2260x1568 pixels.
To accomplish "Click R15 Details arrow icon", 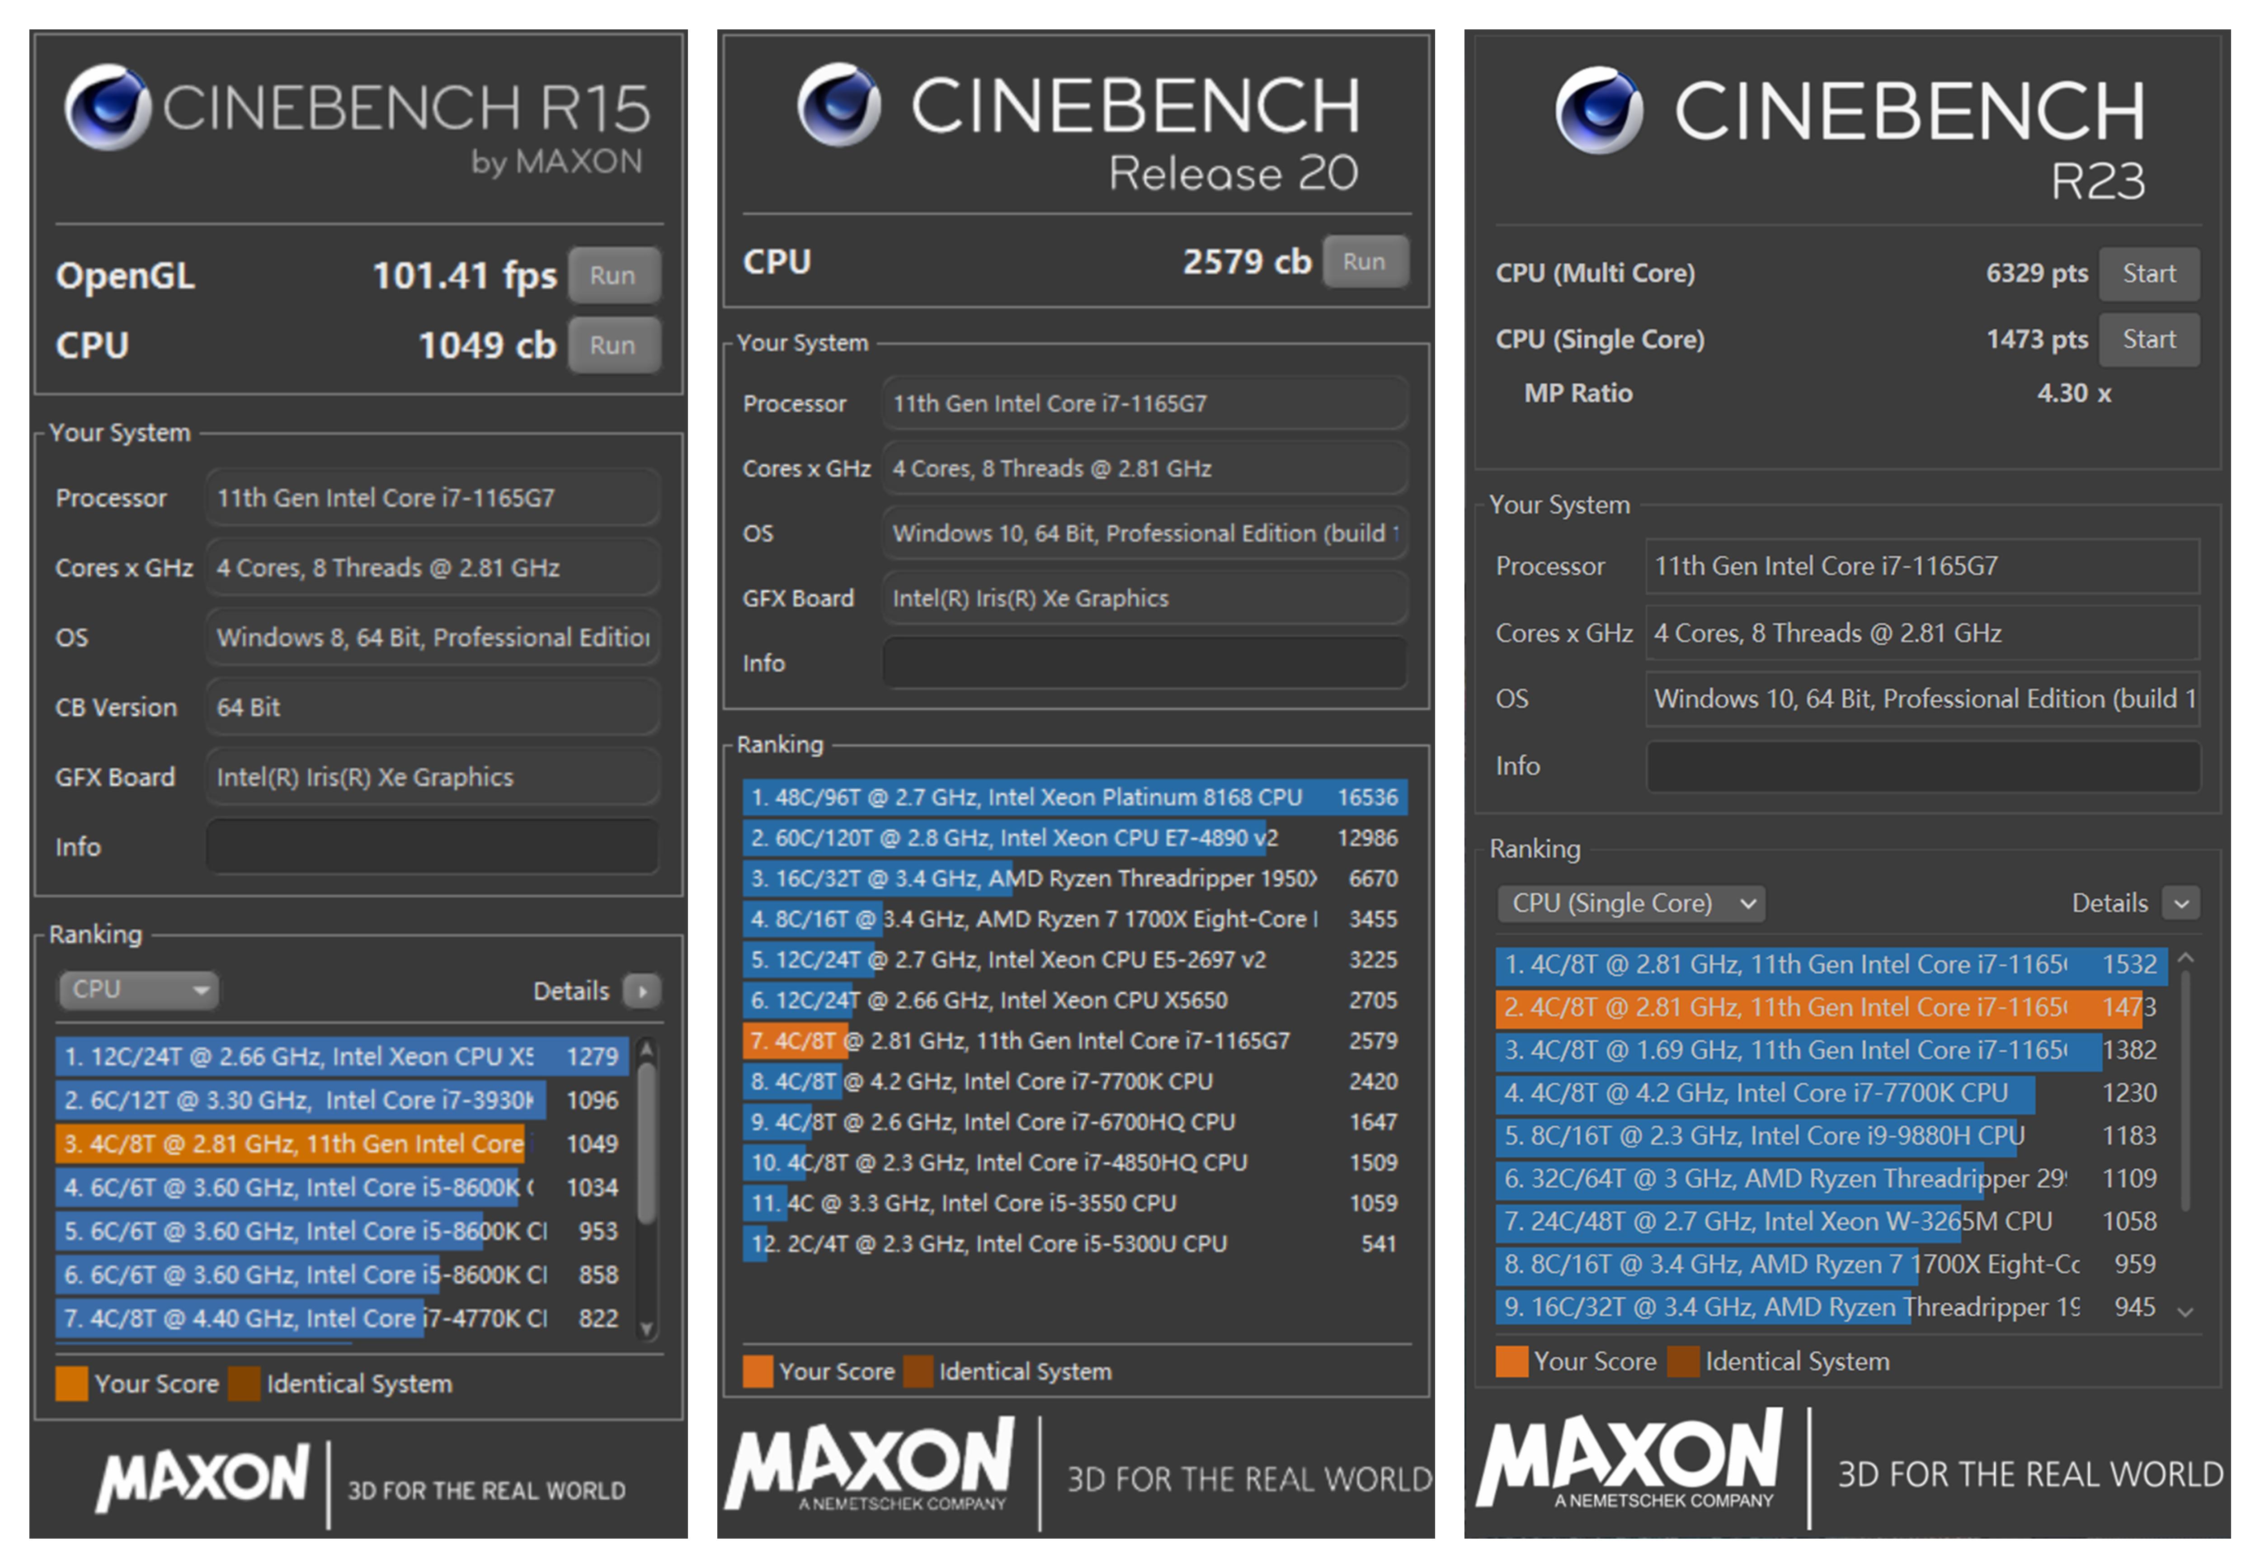I will (x=642, y=990).
